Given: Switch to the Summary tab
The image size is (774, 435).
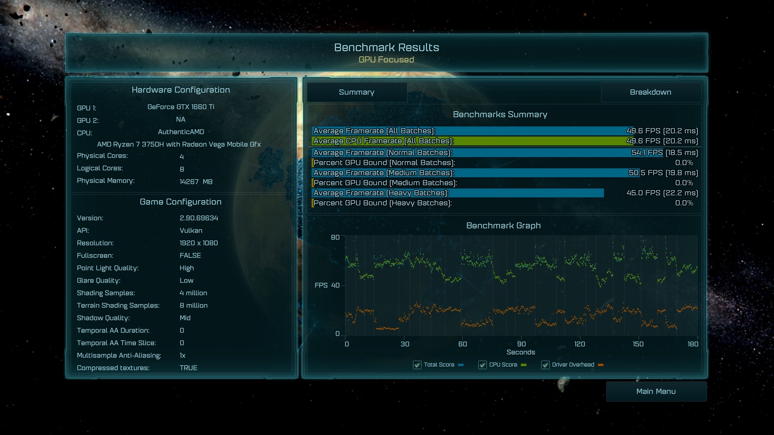Looking at the screenshot, I should [x=356, y=92].
